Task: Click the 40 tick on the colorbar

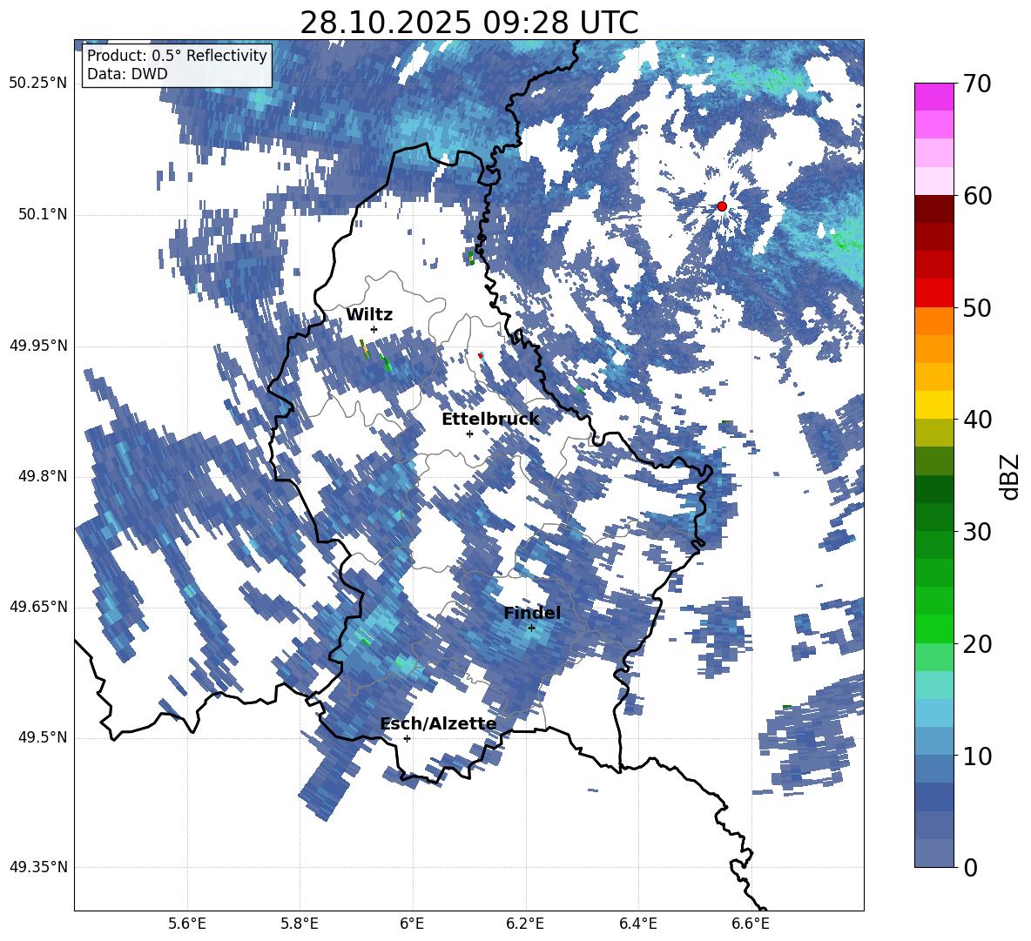Action: pyautogui.click(x=977, y=420)
